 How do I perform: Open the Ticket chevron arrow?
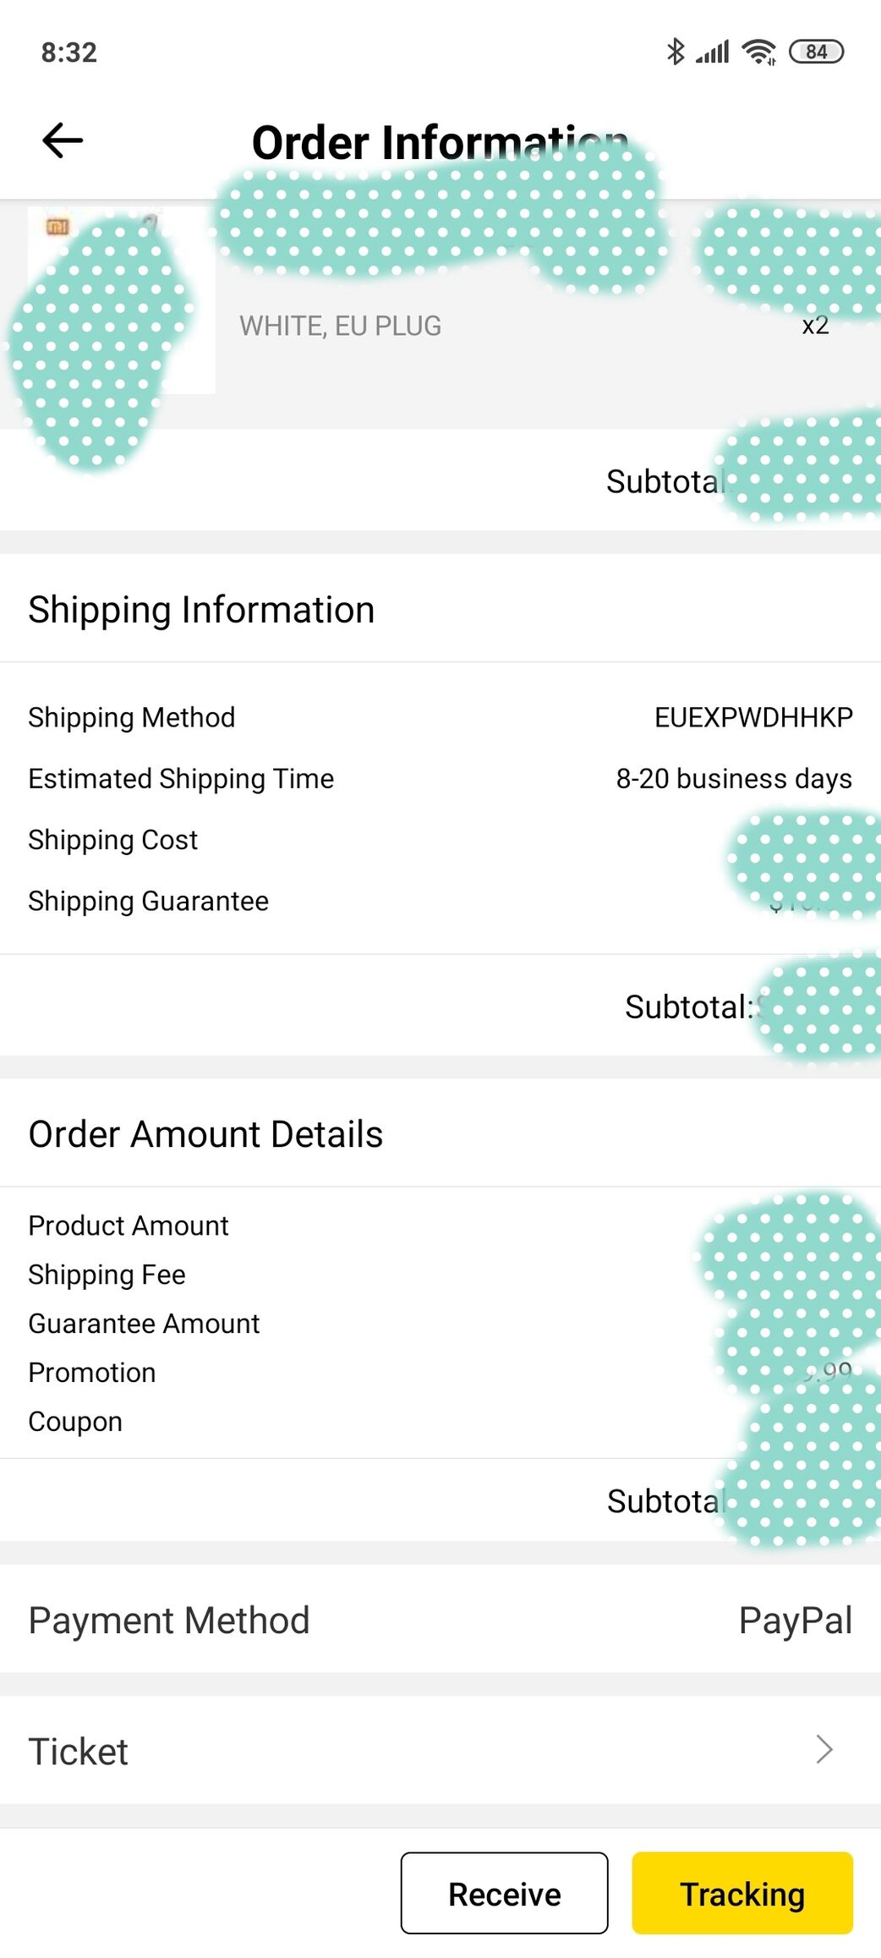(824, 1749)
